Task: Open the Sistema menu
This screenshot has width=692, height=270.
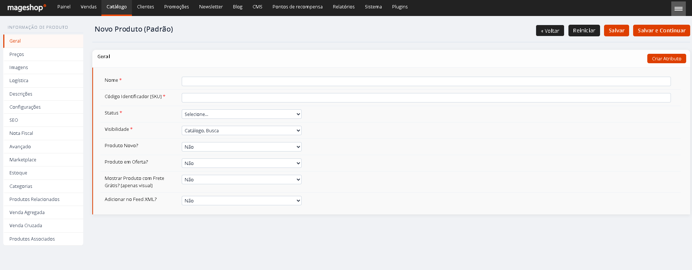Action: coord(373,7)
